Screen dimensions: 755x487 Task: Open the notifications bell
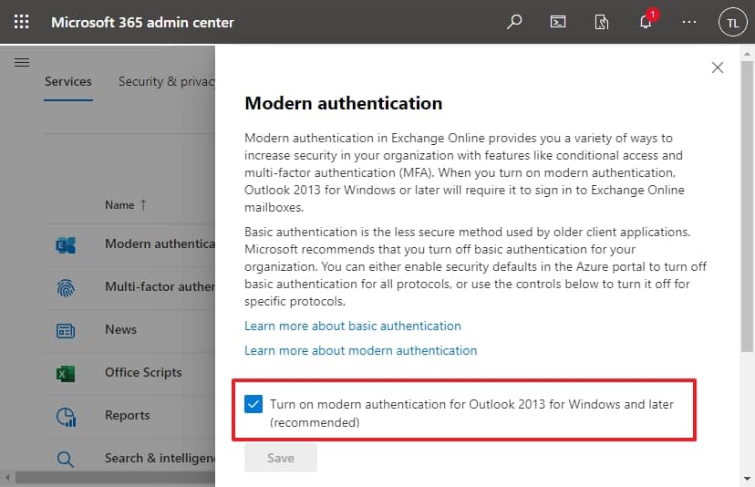646,21
